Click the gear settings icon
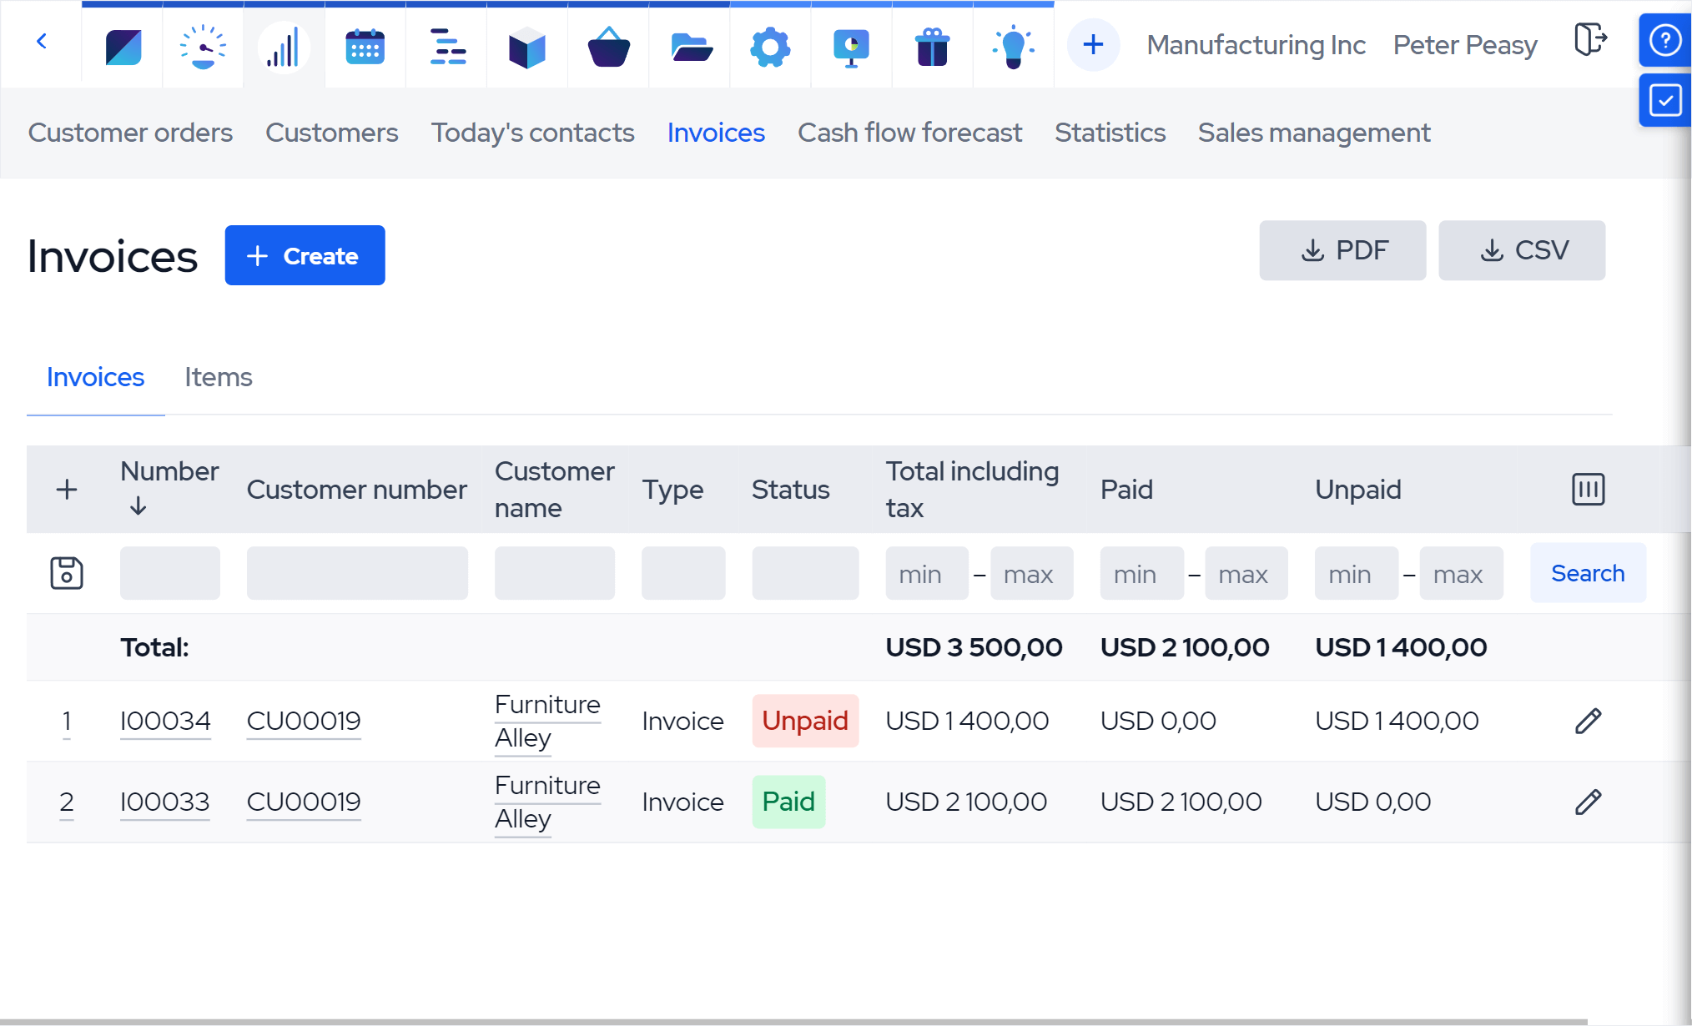This screenshot has width=1692, height=1026. pyautogui.click(x=769, y=46)
